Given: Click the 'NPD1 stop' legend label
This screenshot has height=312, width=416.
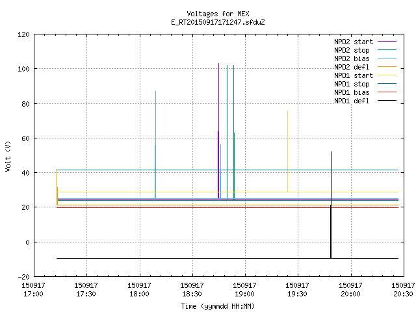Looking at the screenshot, I should [352, 84].
